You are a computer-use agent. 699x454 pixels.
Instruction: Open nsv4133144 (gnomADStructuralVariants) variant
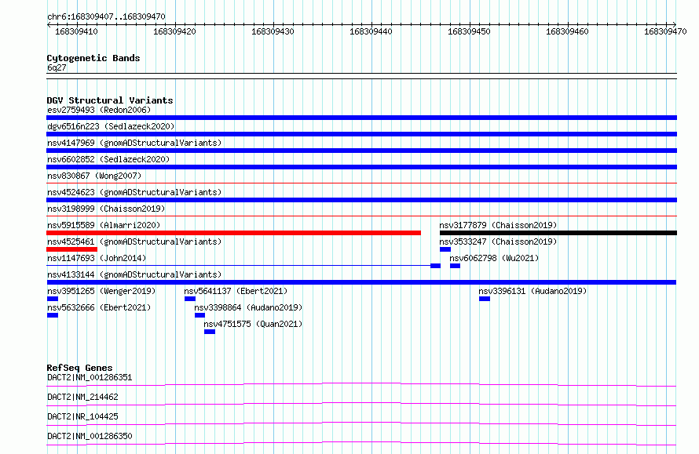[134, 274]
